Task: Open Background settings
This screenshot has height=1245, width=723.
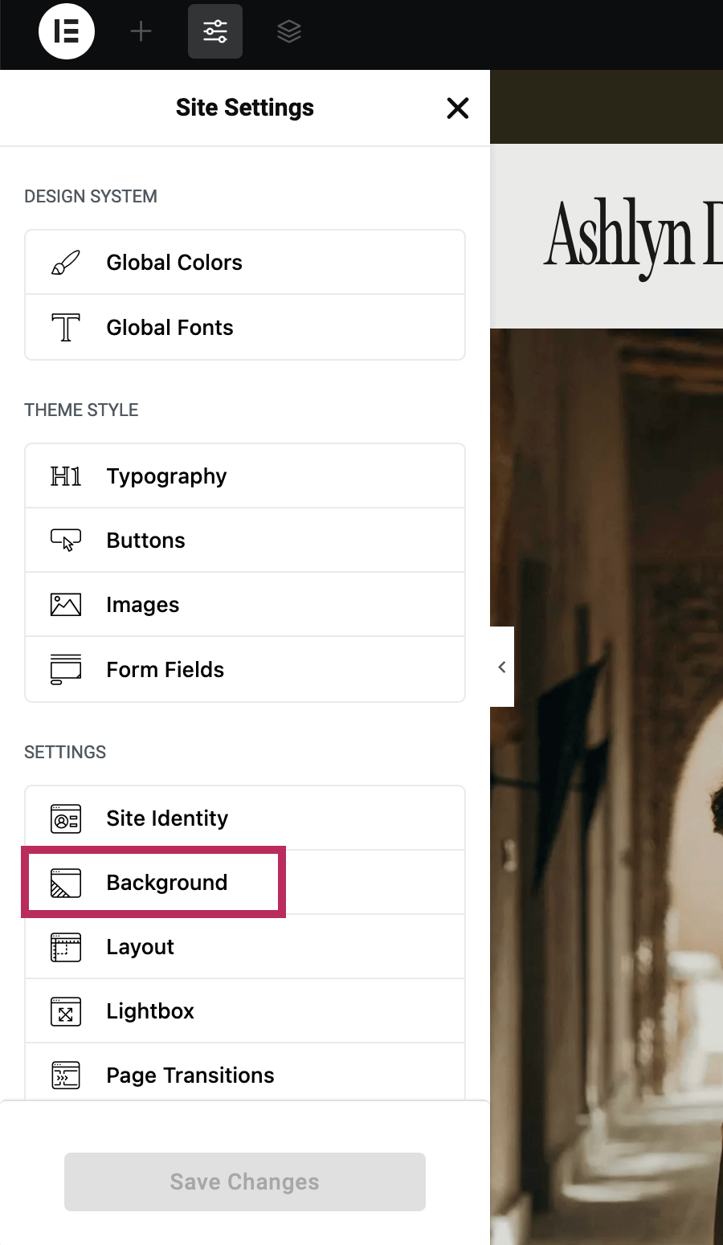Action: (166, 882)
